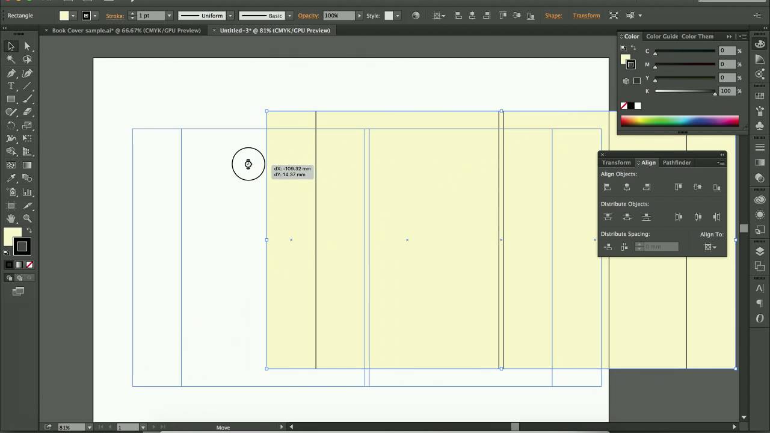Click Vertical Distribute Space icon
770x433 pixels.
[608, 247]
